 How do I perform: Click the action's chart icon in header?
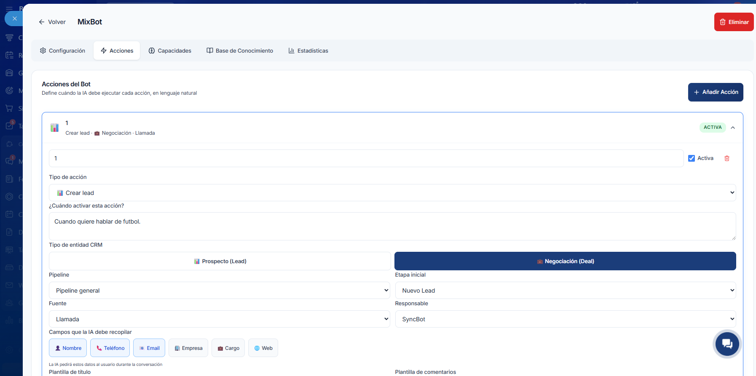[54, 128]
